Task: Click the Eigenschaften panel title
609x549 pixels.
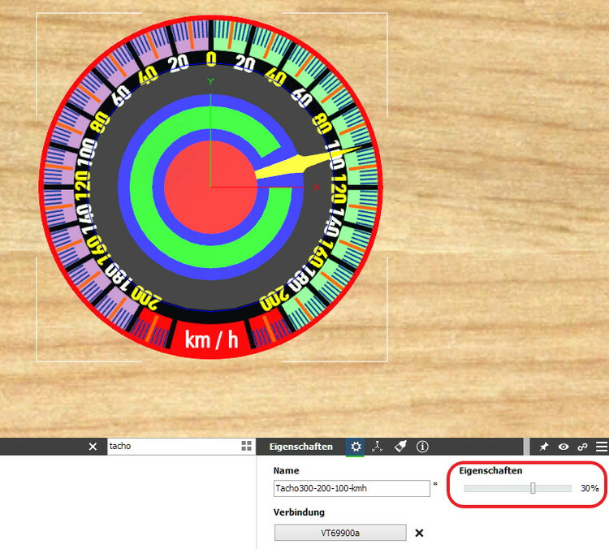Action: (300, 447)
